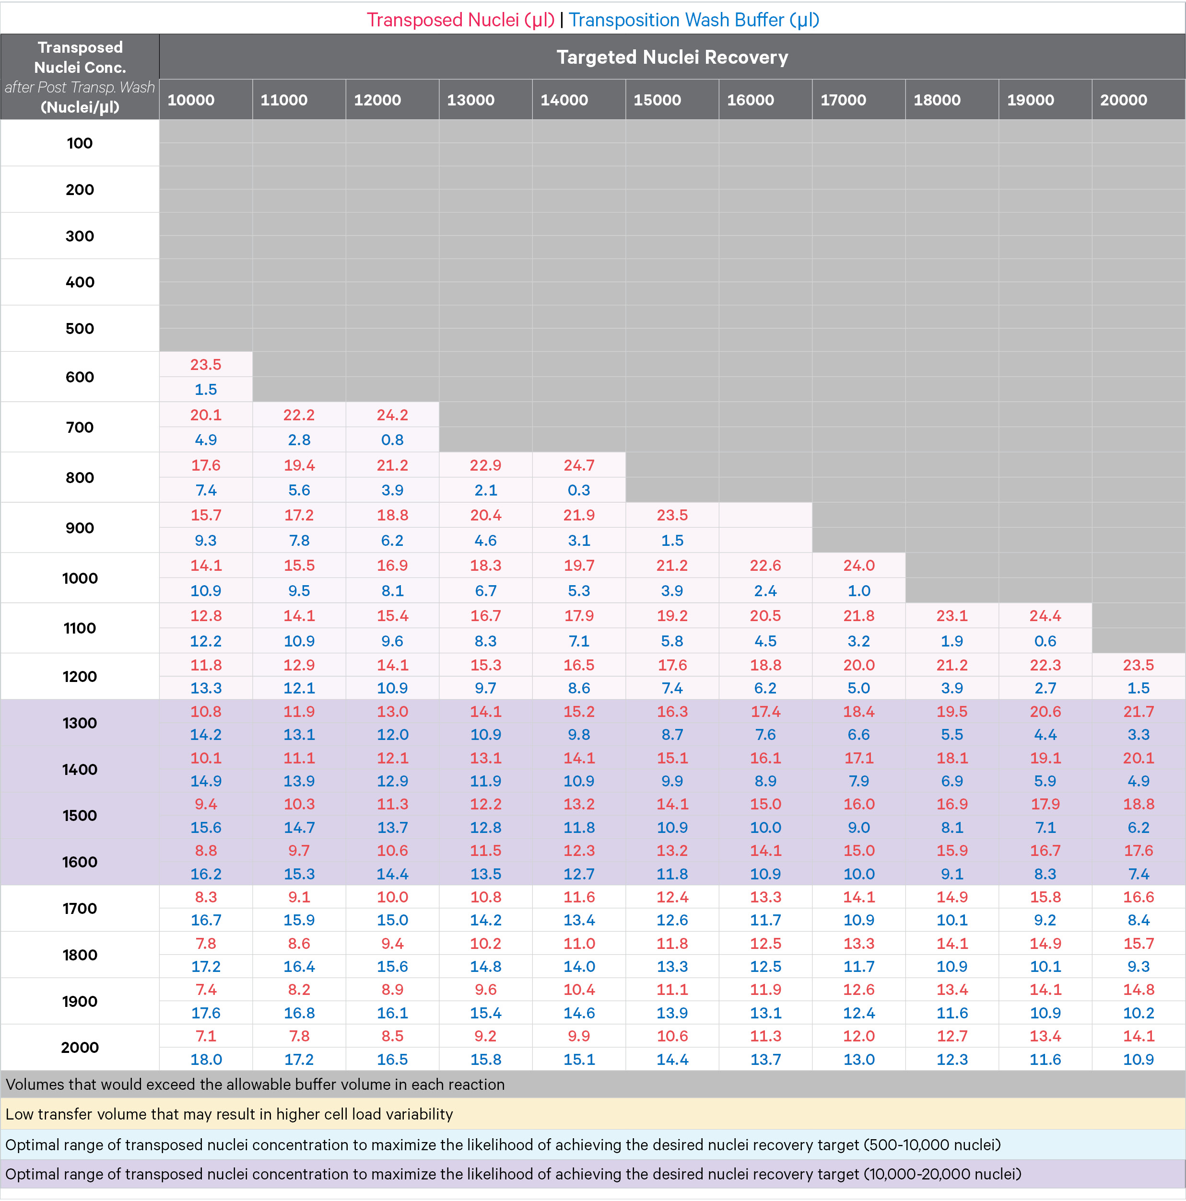The image size is (1186, 1201).
Task: Click the 10000 column header
Action: 191,100
